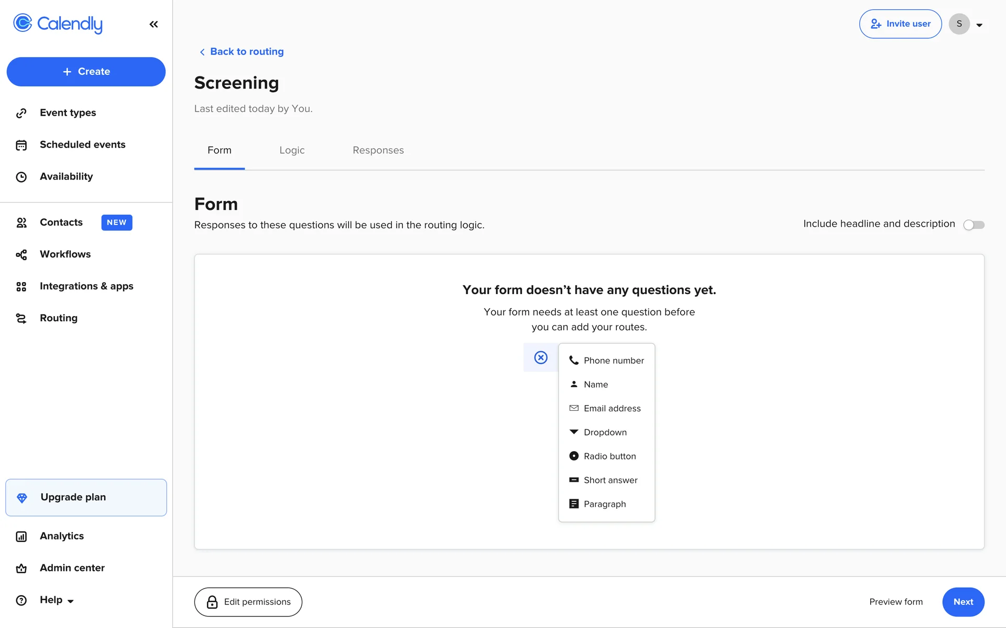1006x628 pixels.
Task: Switch to the Responses tab
Action: (378, 151)
